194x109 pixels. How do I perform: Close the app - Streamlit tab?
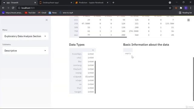(x=35, y=3)
